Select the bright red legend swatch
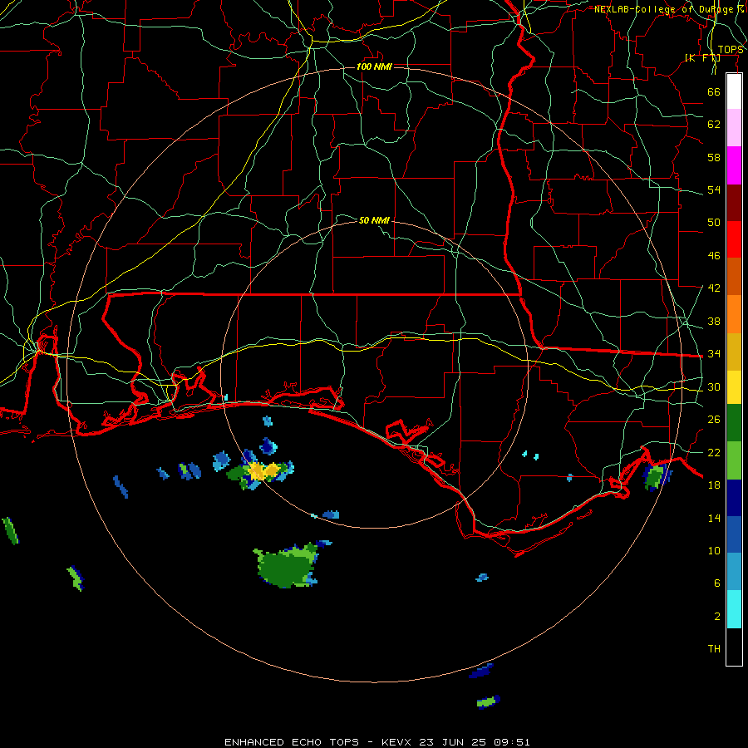The height and width of the screenshot is (748, 748). click(x=734, y=239)
